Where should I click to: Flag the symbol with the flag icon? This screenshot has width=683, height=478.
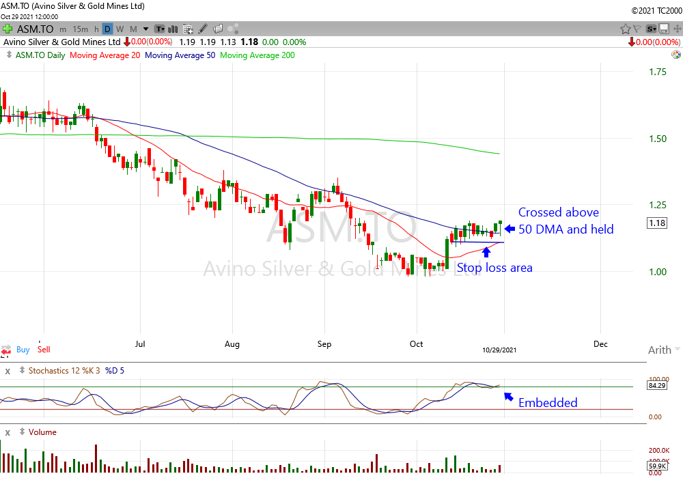coord(637,29)
